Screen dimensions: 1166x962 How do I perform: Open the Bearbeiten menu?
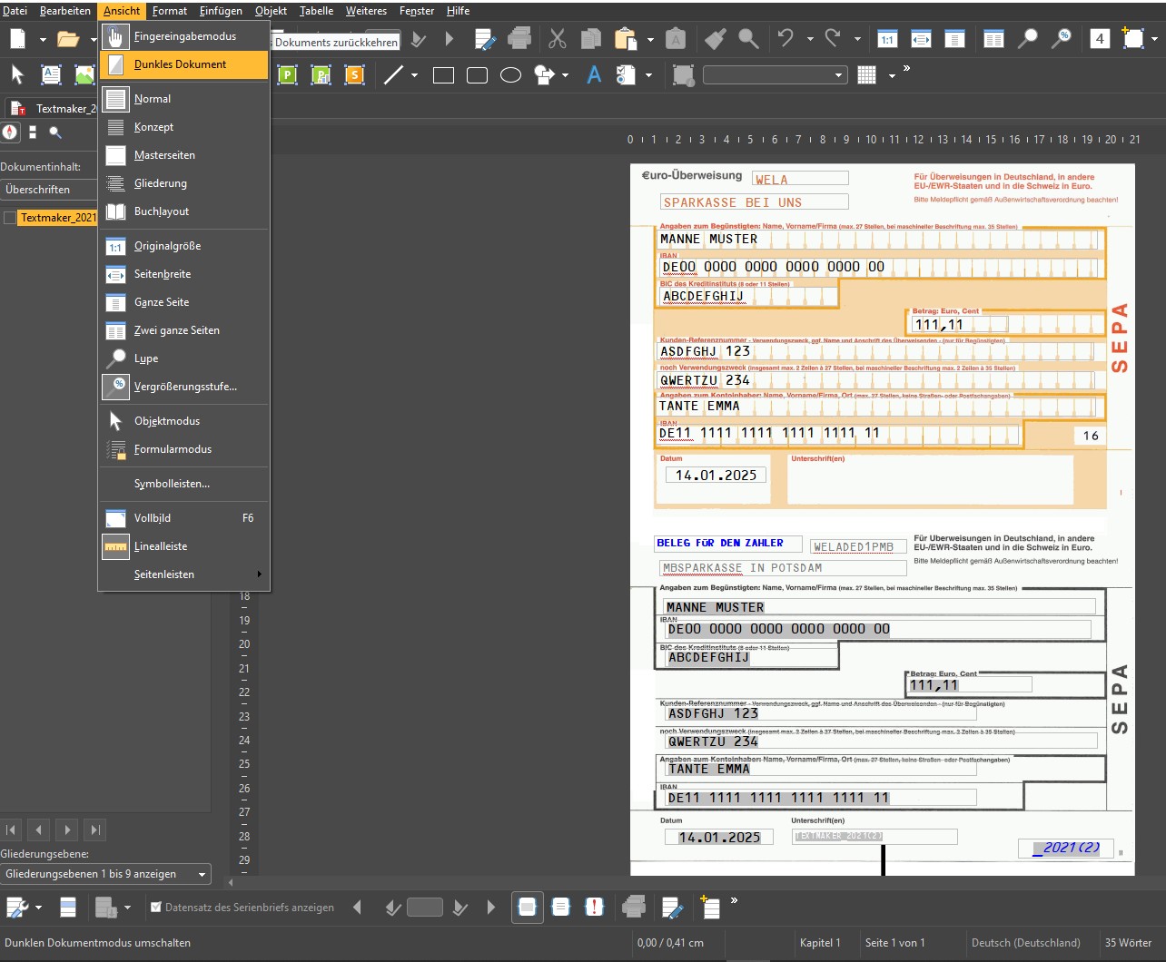[65, 11]
